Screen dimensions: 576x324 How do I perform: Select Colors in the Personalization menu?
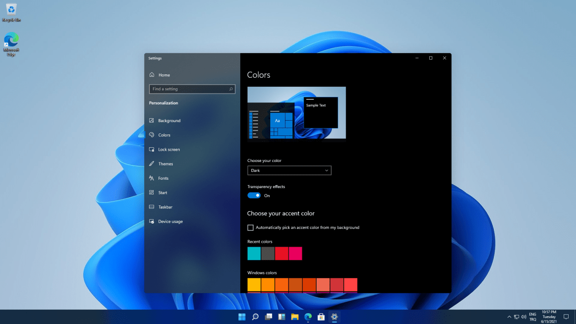[x=164, y=134]
